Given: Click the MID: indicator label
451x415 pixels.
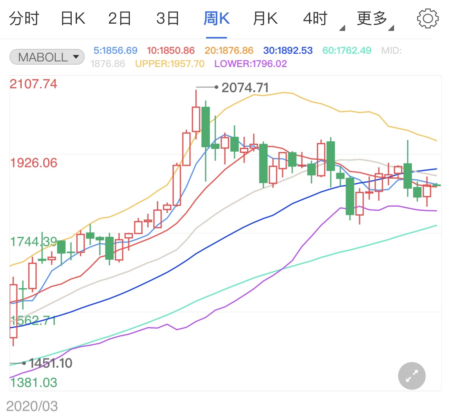Looking at the screenshot, I should [391, 51].
